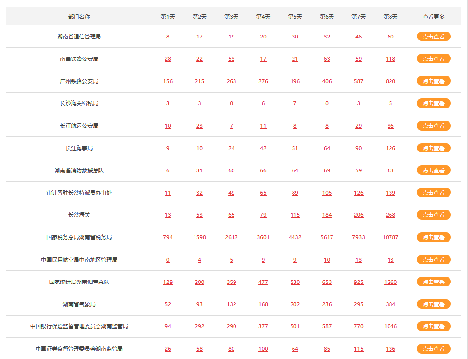Click 点击查看 button for 南昌铁路公安局
The image size is (468, 359).
point(433,59)
